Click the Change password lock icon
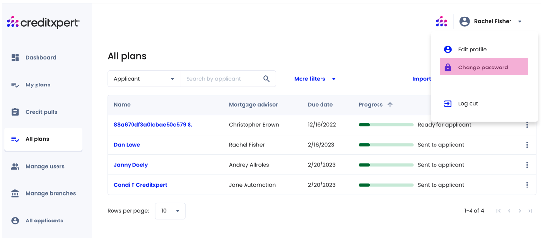This screenshot has width=548, height=238. (x=448, y=67)
